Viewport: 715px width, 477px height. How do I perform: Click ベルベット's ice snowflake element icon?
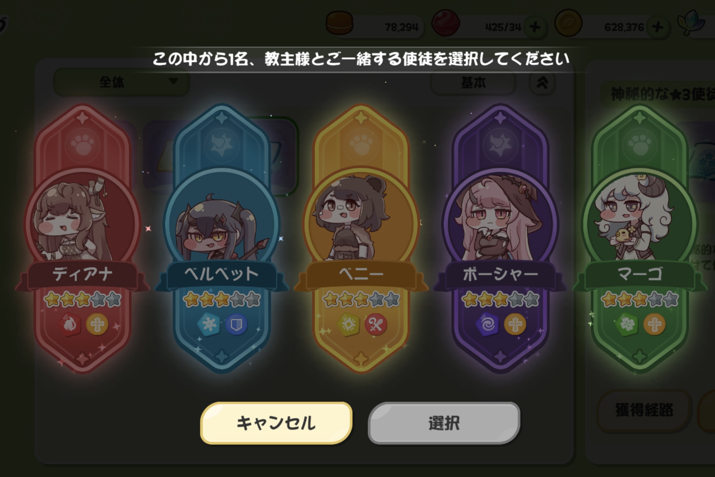(209, 325)
